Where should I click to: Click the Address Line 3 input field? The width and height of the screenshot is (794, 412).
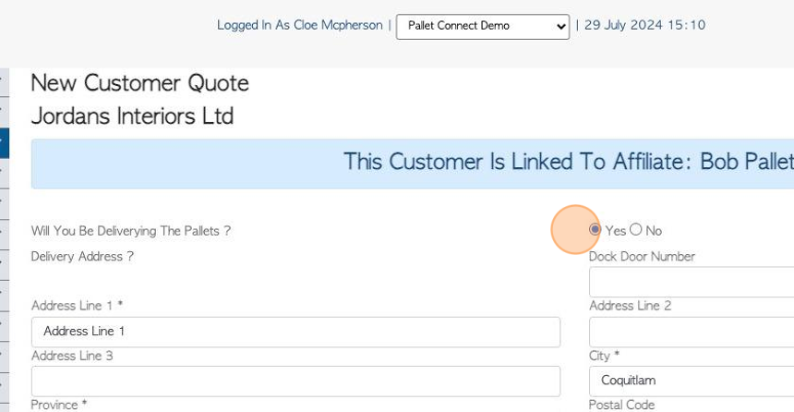(295, 382)
